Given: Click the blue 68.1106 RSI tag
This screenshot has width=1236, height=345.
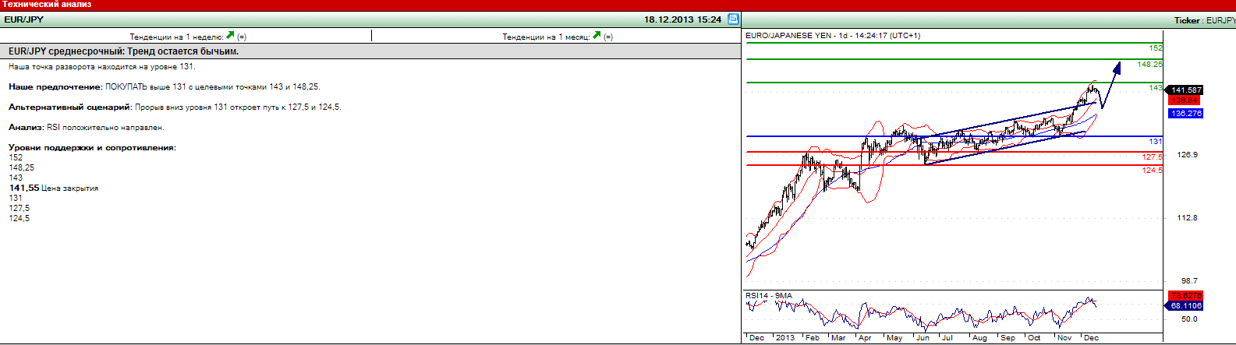Looking at the screenshot, I should point(1185,306).
